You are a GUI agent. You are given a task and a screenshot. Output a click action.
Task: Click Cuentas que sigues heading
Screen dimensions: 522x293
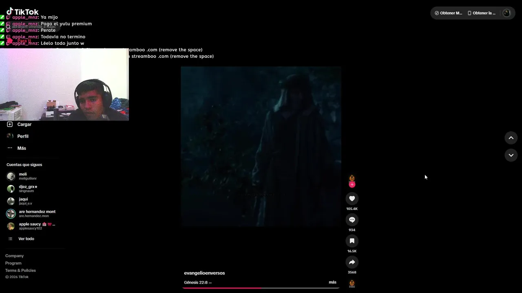24,165
